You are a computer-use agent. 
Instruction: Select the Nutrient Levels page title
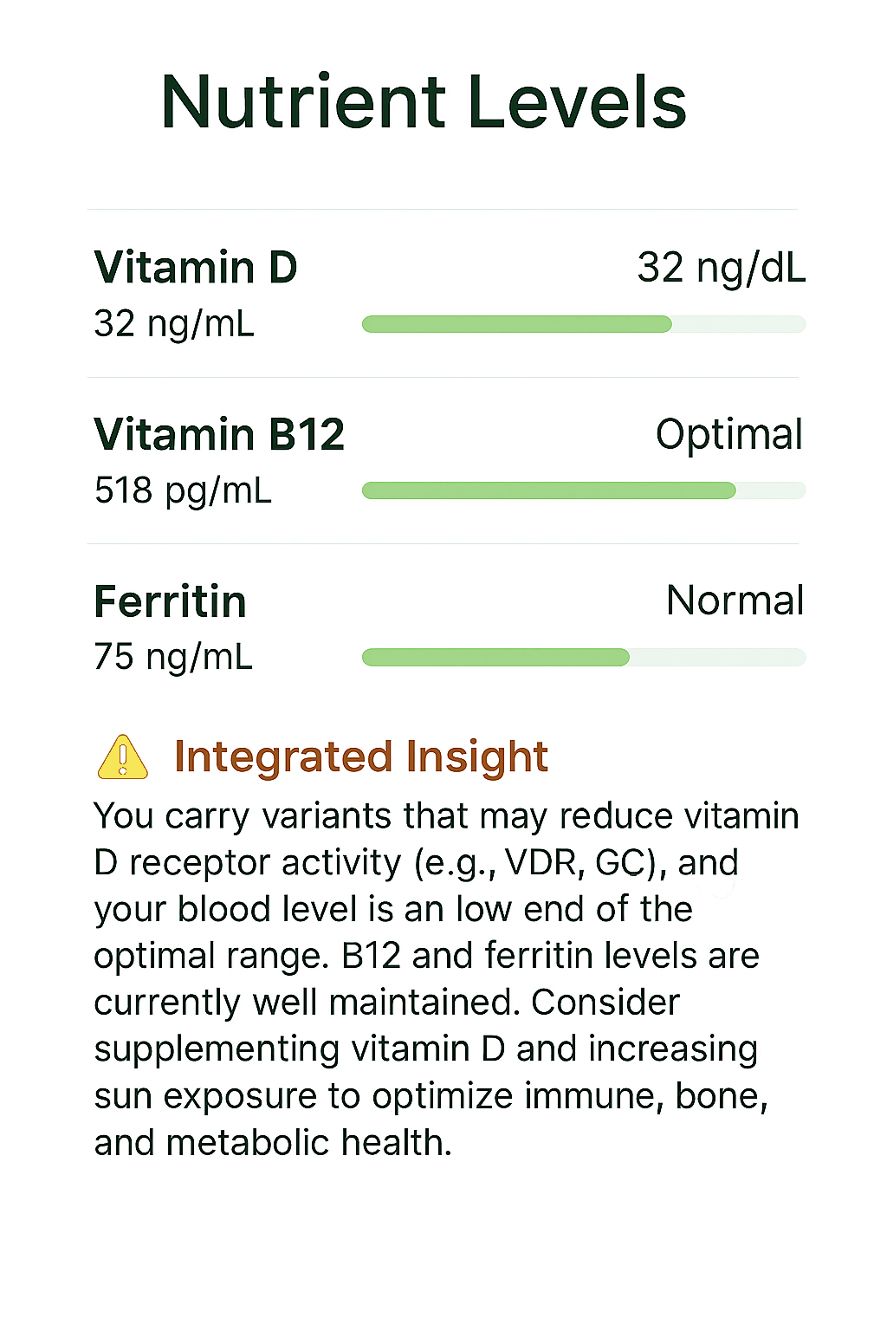(424, 102)
